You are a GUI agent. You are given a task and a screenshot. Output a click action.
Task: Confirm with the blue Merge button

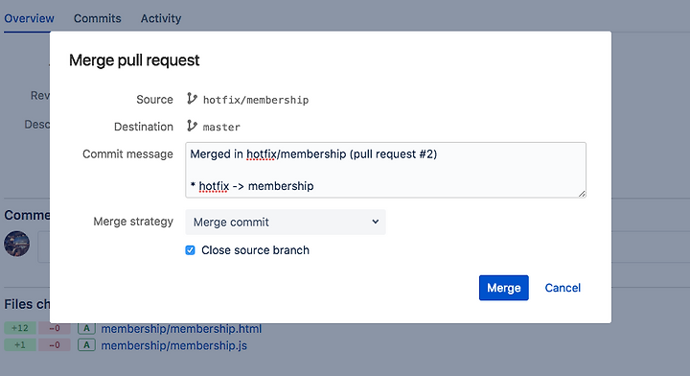pyautogui.click(x=504, y=288)
